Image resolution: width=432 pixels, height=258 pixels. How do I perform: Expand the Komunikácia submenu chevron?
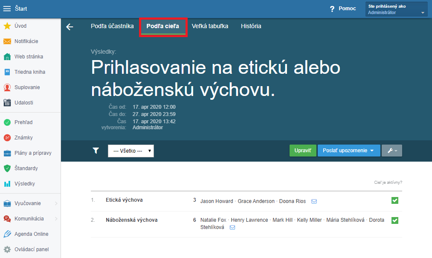tap(56, 219)
